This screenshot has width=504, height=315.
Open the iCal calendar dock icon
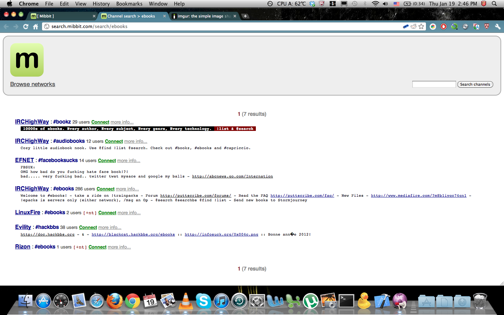tap(150, 301)
